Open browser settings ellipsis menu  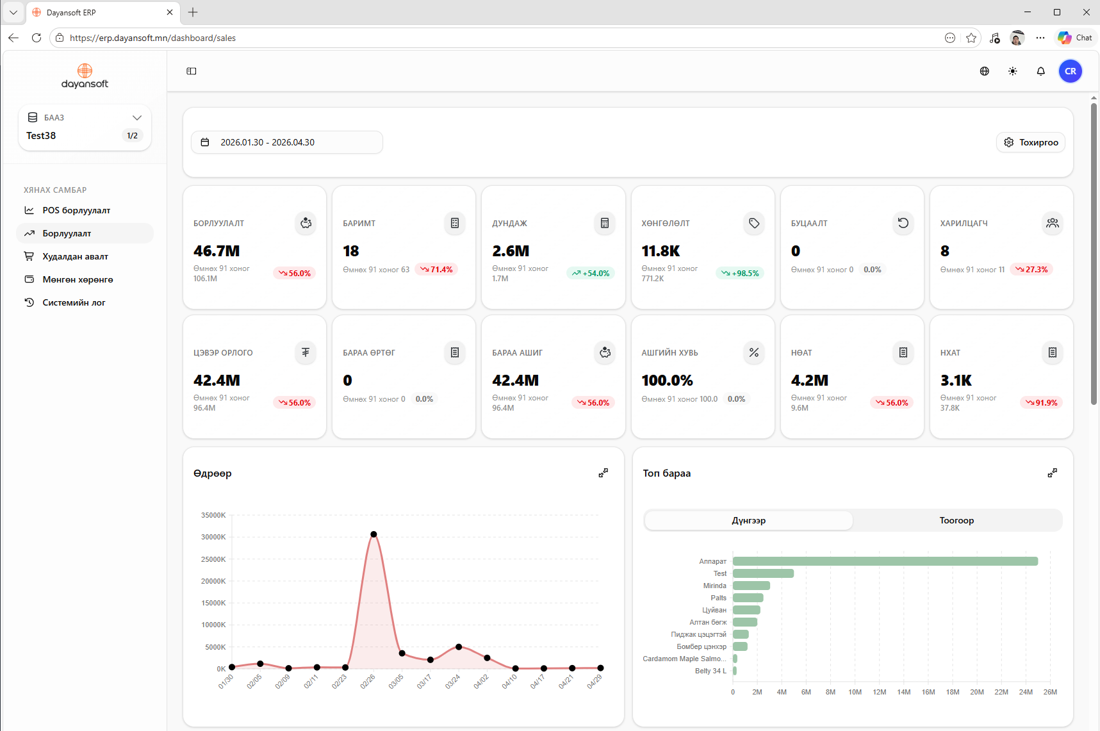(x=1040, y=38)
